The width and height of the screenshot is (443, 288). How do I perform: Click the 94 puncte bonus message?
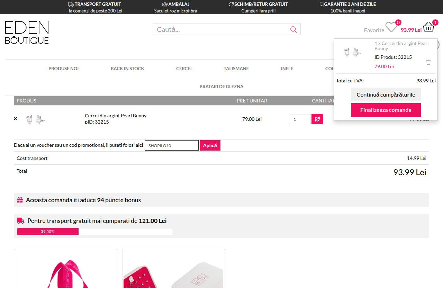tap(83, 200)
